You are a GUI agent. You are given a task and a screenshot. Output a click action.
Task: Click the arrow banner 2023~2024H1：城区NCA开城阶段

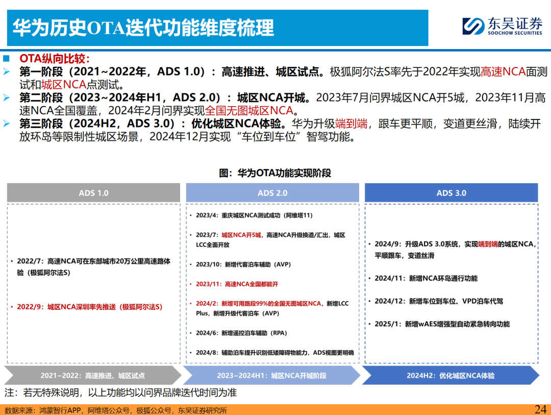(271, 375)
